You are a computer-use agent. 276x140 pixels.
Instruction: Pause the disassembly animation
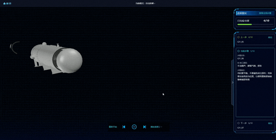coord(134,127)
